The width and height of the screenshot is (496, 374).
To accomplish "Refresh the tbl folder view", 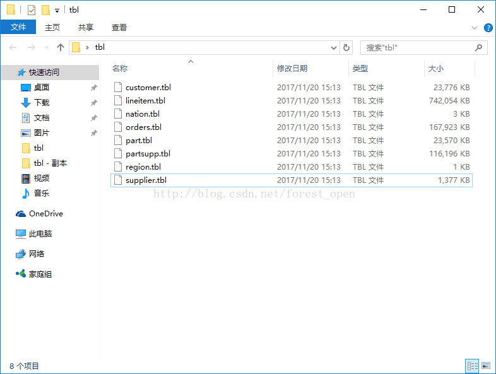I will (346, 48).
